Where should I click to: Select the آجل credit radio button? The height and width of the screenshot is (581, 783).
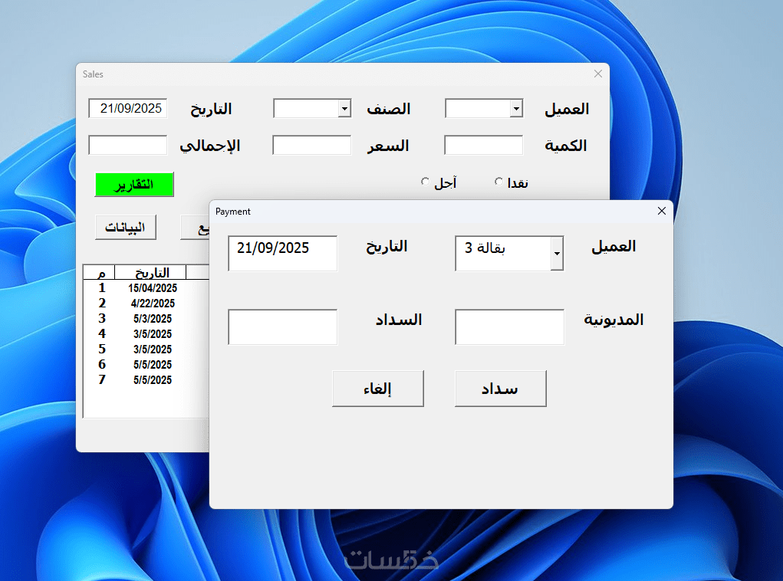tap(425, 182)
